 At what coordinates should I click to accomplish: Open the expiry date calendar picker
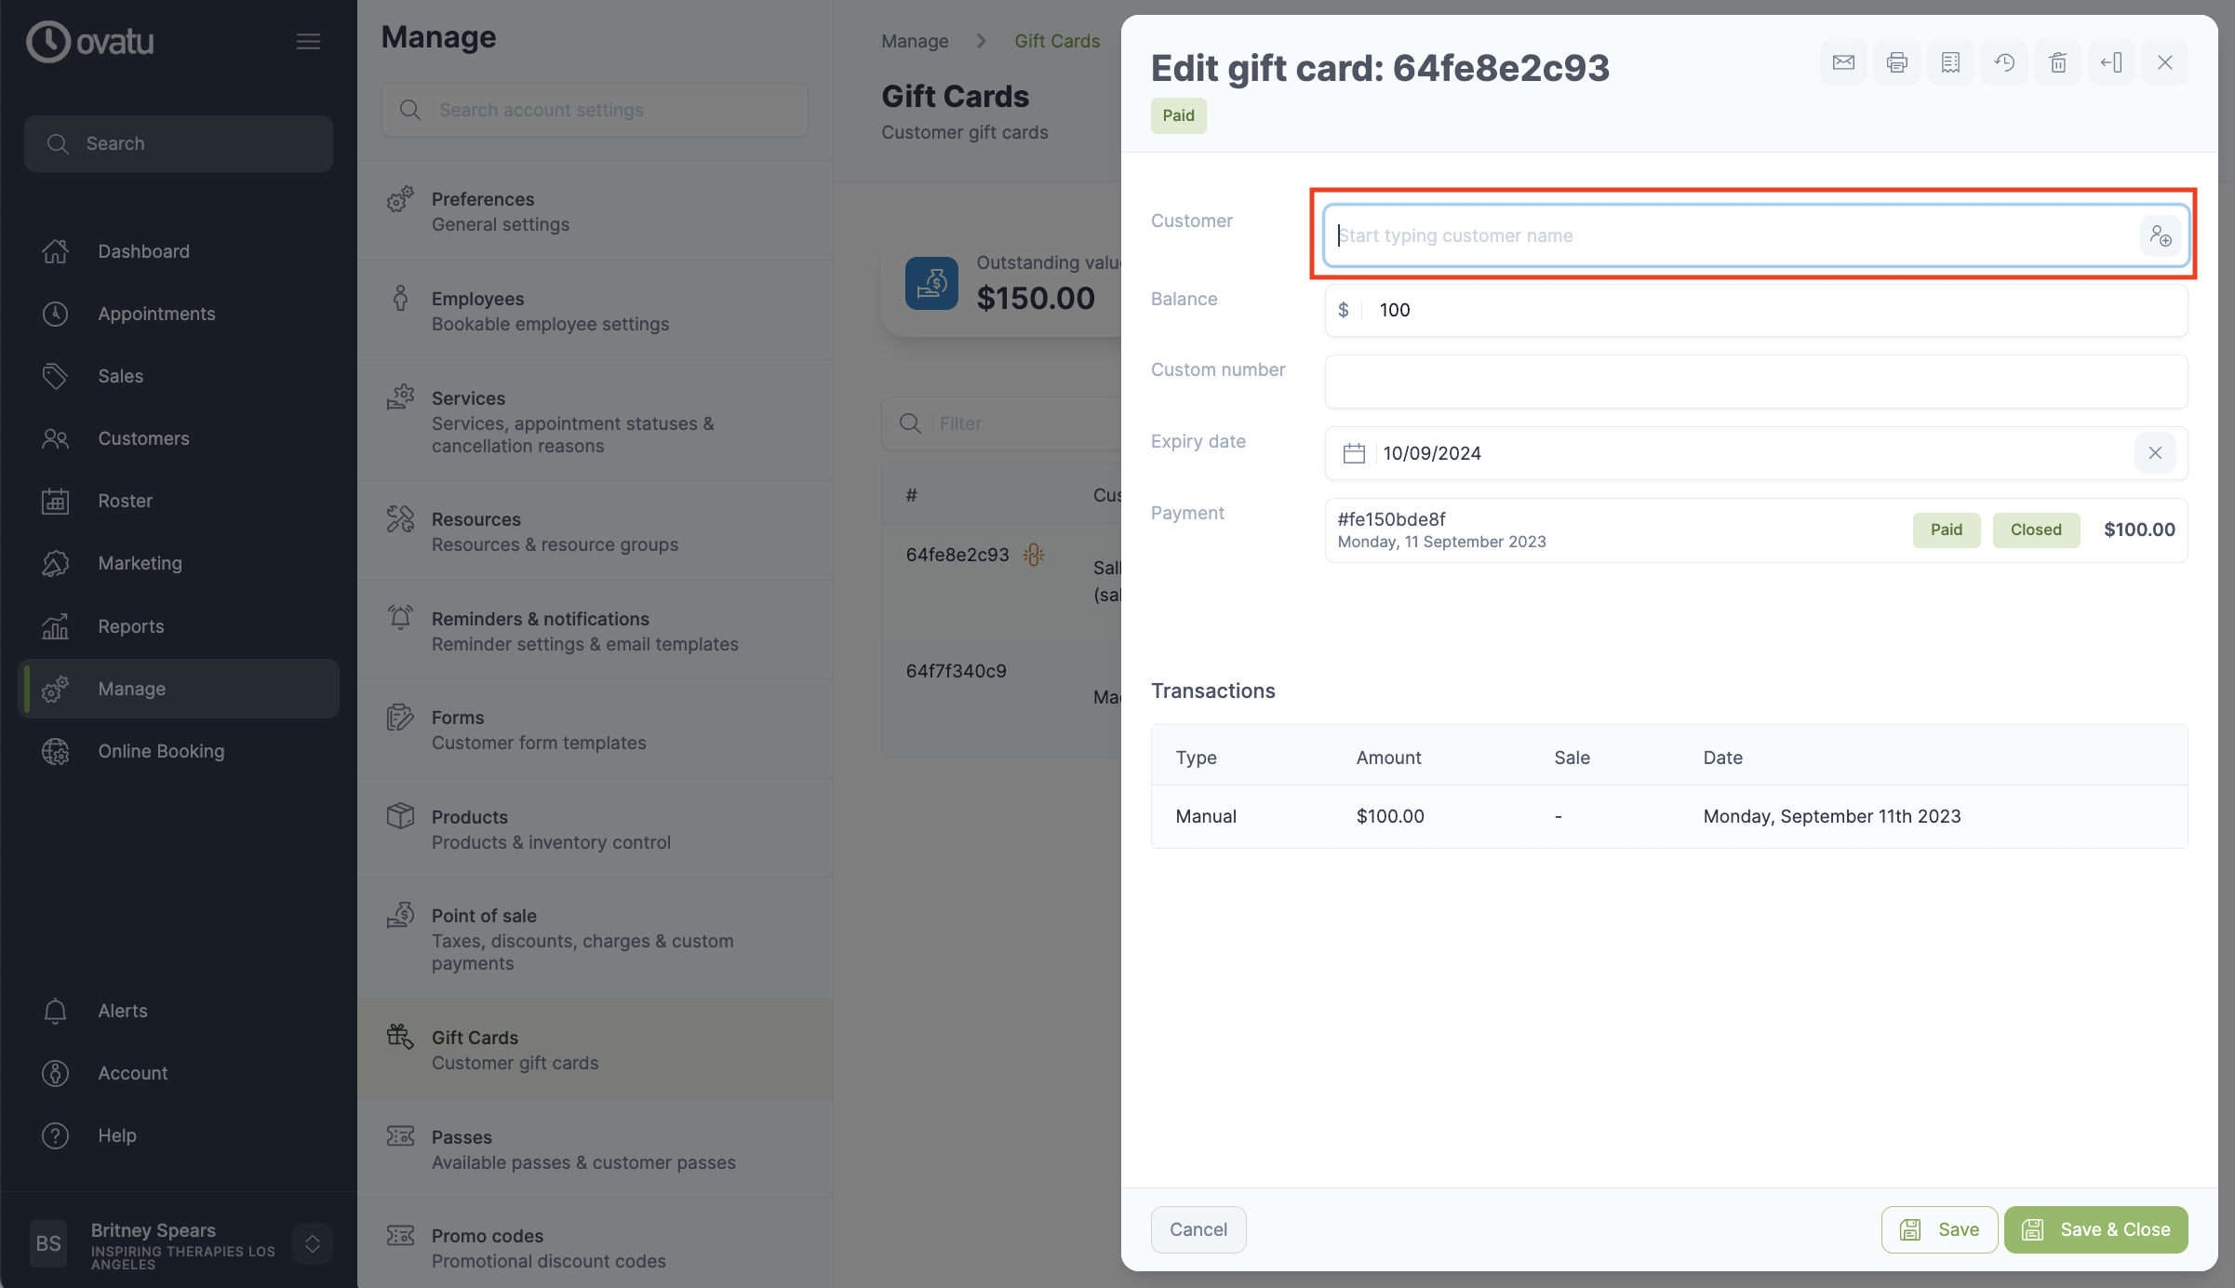pyautogui.click(x=1354, y=453)
